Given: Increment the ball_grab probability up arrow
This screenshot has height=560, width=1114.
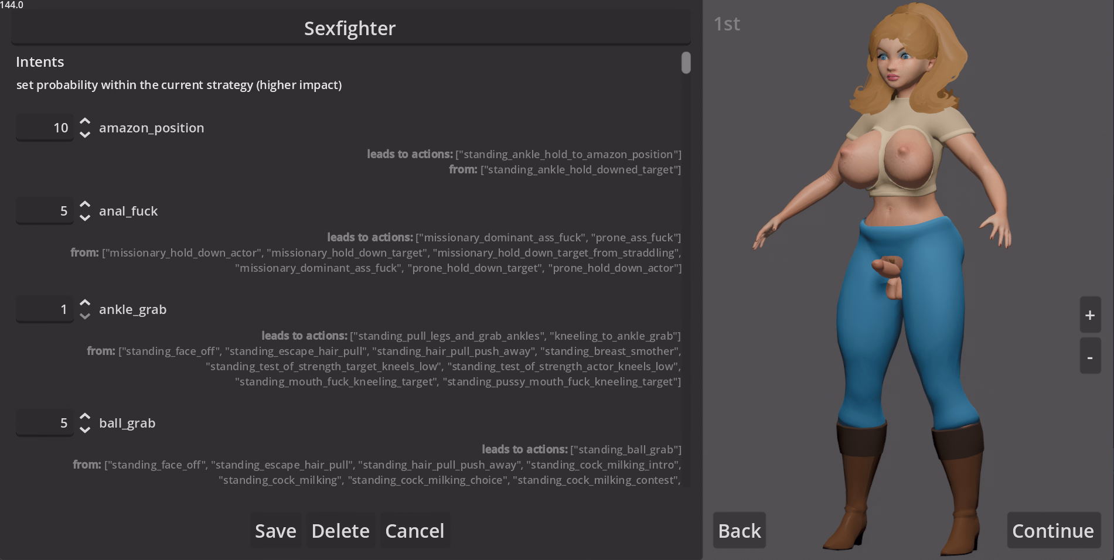Looking at the screenshot, I should click(85, 416).
